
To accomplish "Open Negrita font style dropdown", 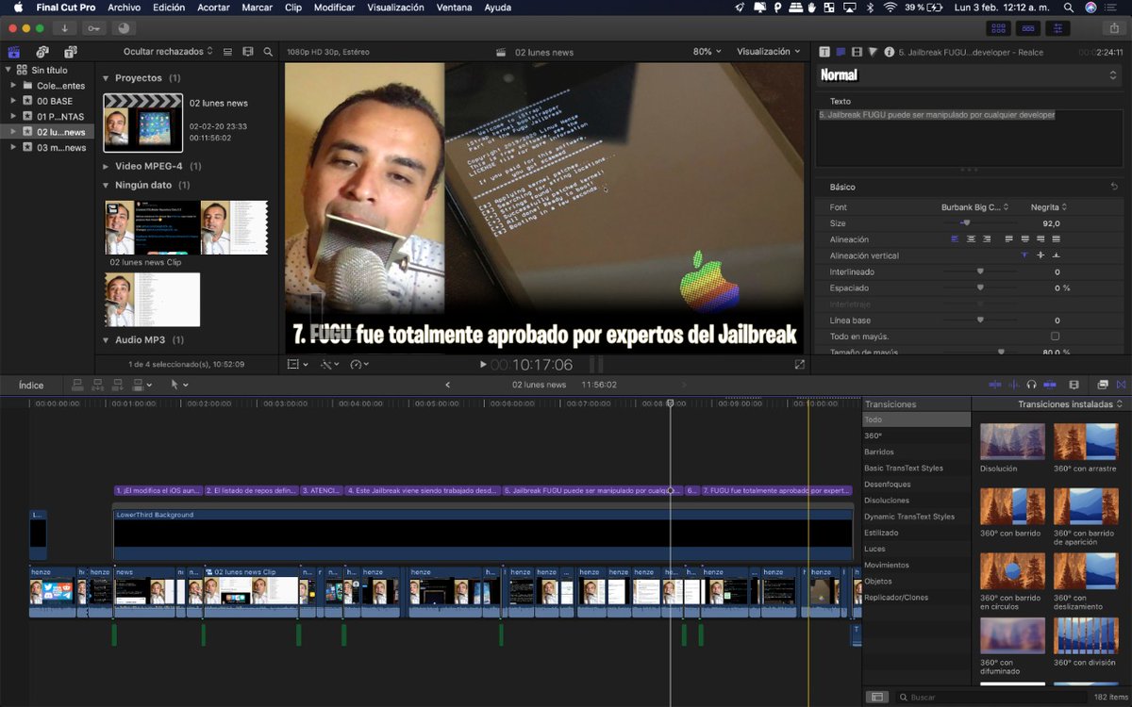I will 1049,207.
